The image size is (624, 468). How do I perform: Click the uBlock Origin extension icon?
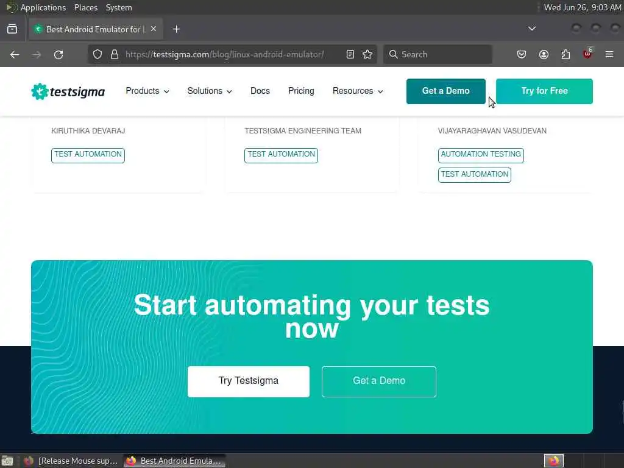click(x=587, y=54)
